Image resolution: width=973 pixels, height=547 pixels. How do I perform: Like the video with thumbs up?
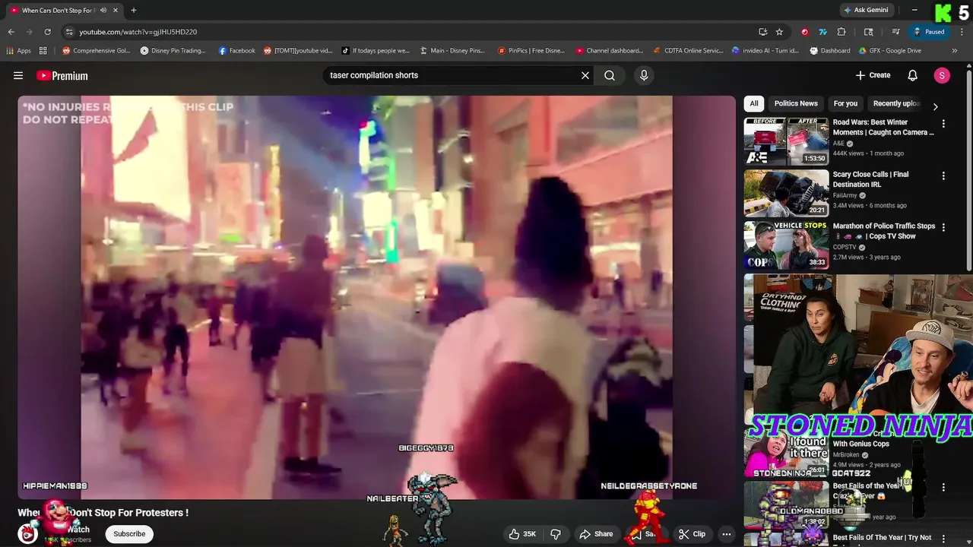tap(523, 534)
